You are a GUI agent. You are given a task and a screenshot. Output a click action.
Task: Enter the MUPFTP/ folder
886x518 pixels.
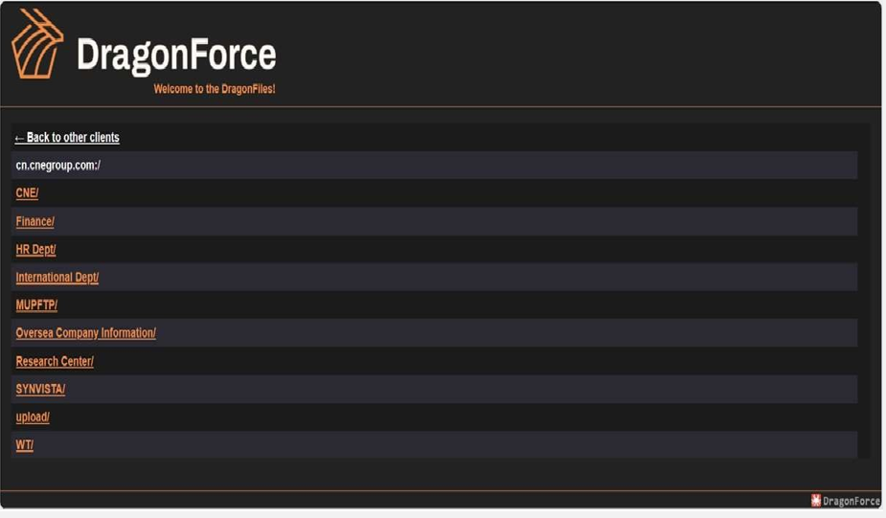(36, 305)
